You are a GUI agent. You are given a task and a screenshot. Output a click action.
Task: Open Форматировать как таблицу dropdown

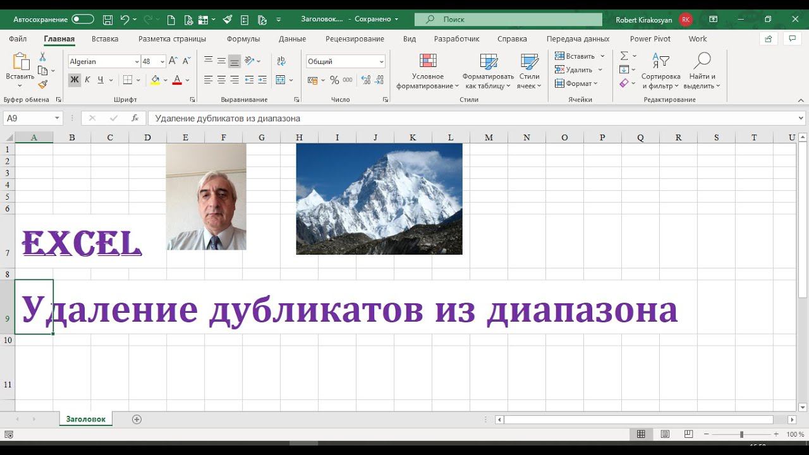point(488,71)
